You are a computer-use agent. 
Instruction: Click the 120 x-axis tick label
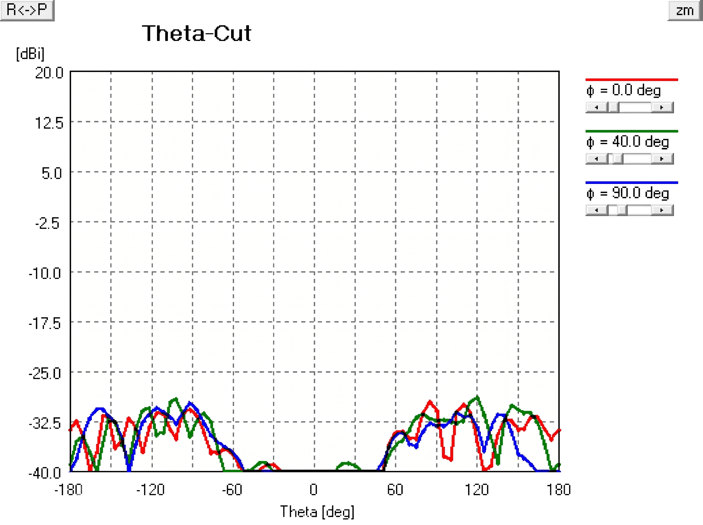pos(477,490)
